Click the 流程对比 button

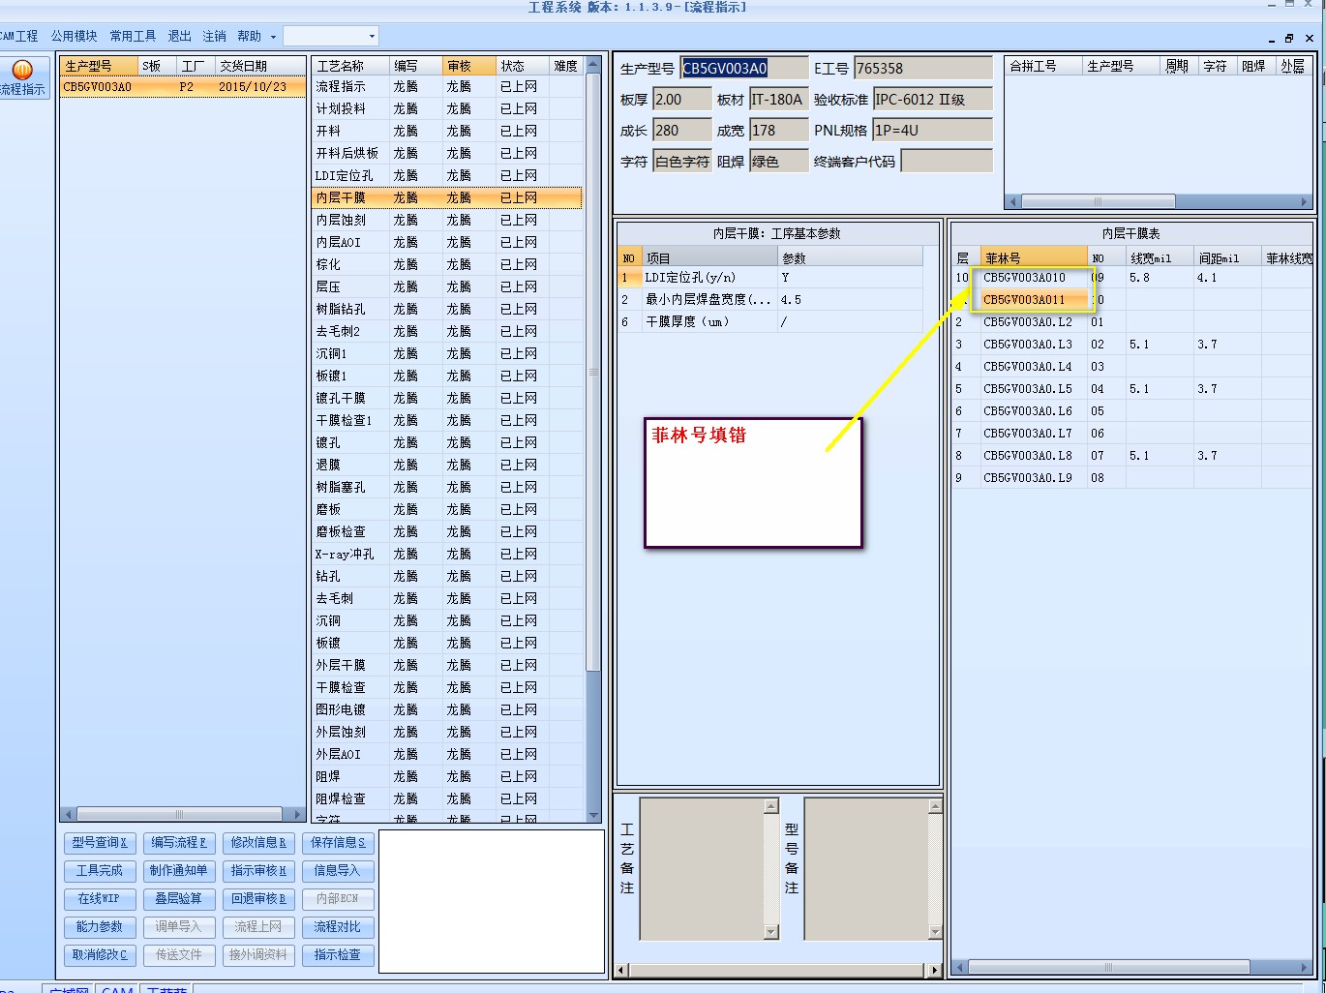(338, 927)
